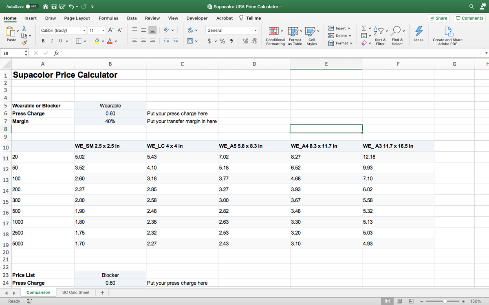The width and height of the screenshot is (489, 305).
Task: Click the Cut scissors icon
Action: pyautogui.click(x=24, y=29)
